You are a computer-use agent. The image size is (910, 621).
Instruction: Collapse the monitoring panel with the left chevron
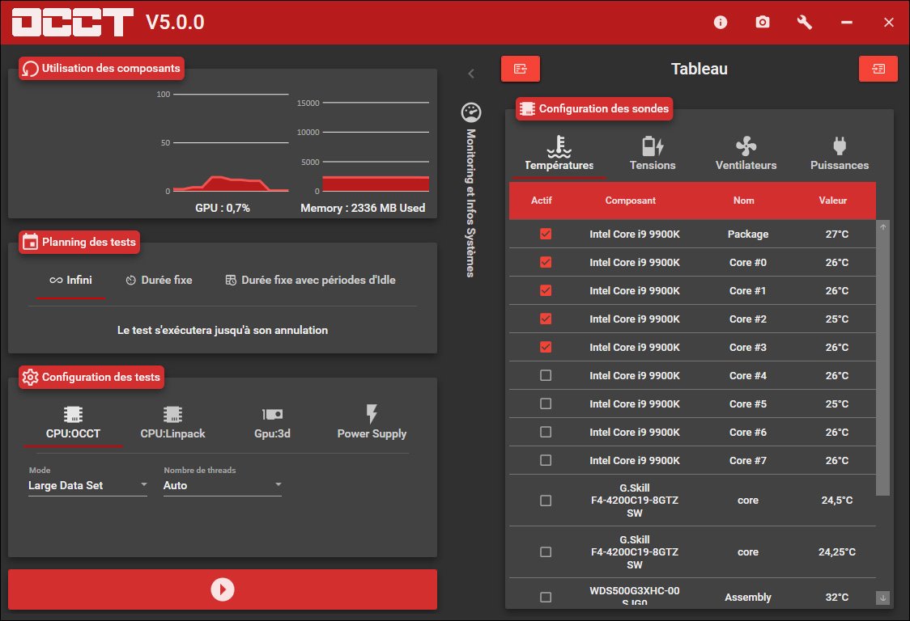pos(471,74)
